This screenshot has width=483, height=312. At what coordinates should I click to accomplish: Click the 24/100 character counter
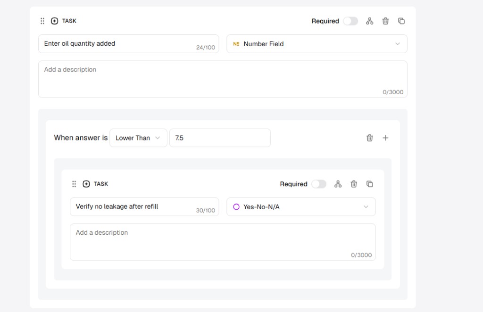coord(206,48)
